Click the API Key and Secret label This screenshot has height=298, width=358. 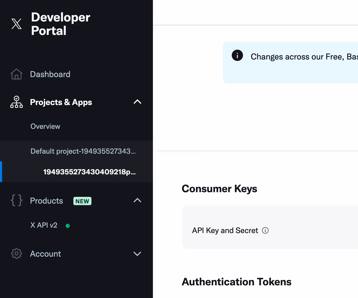point(225,230)
